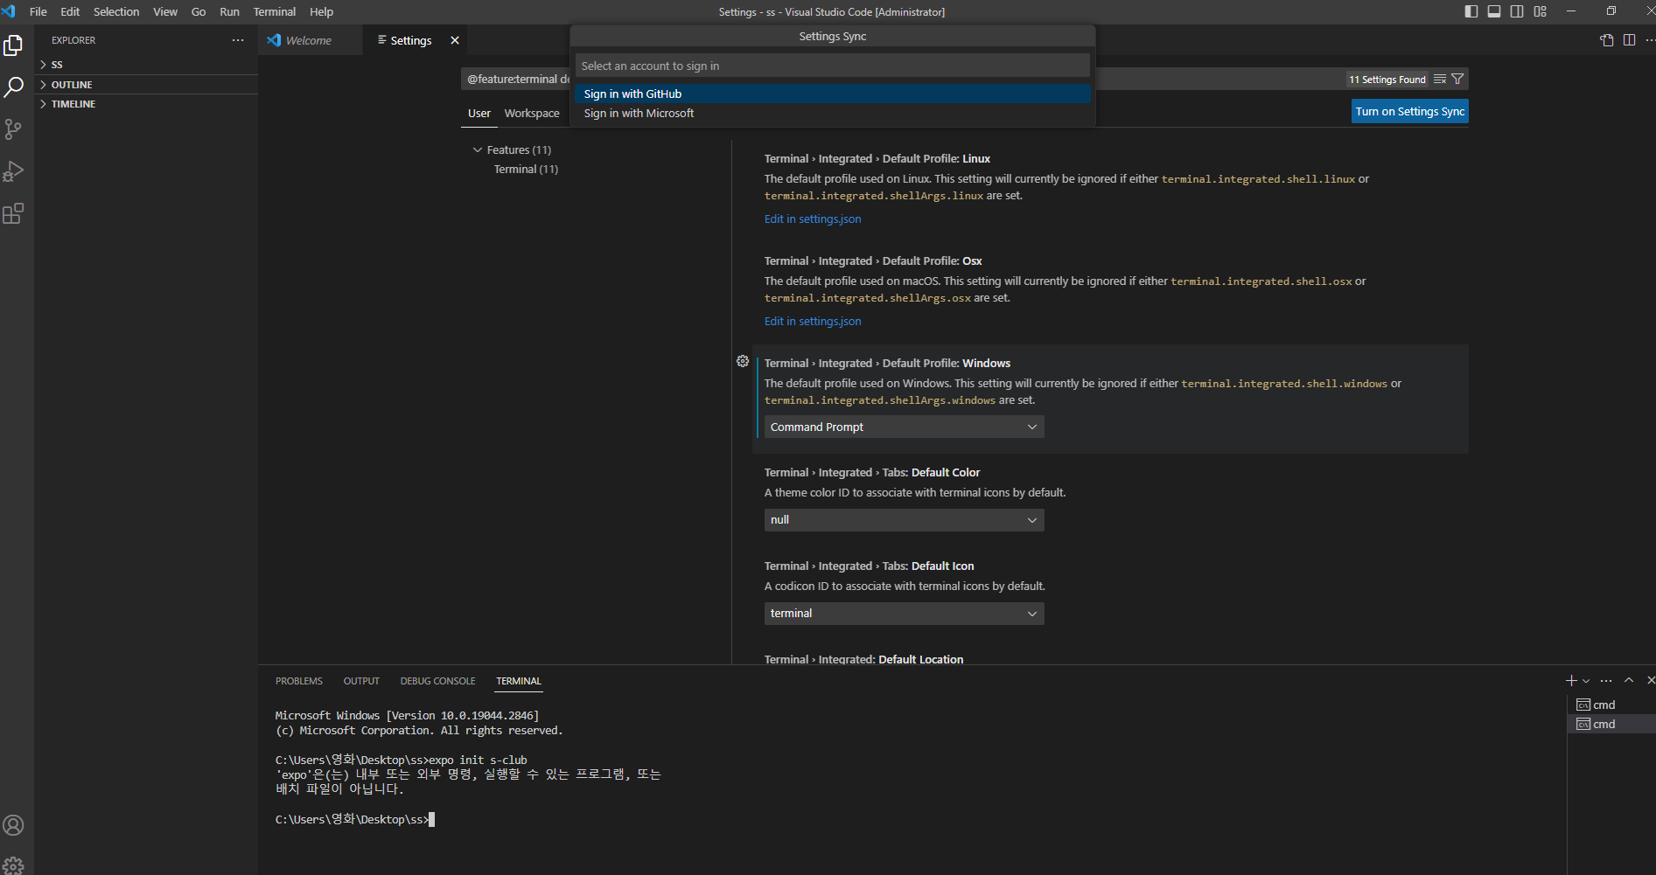Expand the OUTLINE section
This screenshot has height=875, width=1656.
[146, 85]
